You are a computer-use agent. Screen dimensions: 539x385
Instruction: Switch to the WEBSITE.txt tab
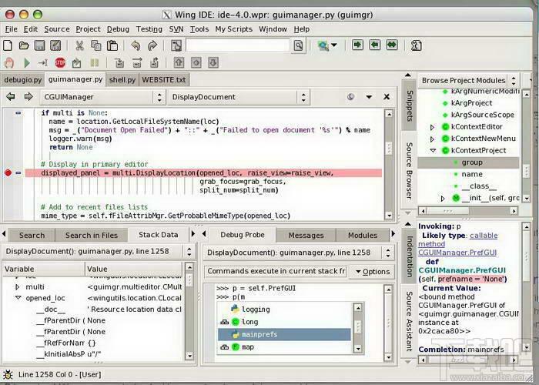click(163, 80)
